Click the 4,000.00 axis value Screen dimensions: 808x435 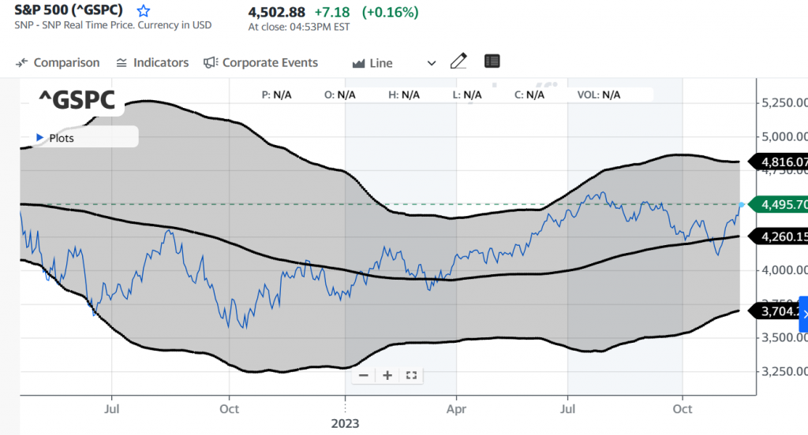[x=784, y=270]
